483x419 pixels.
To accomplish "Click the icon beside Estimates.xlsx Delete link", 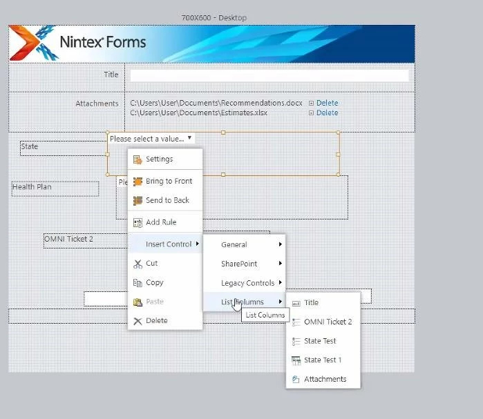I will click(311, 113).
